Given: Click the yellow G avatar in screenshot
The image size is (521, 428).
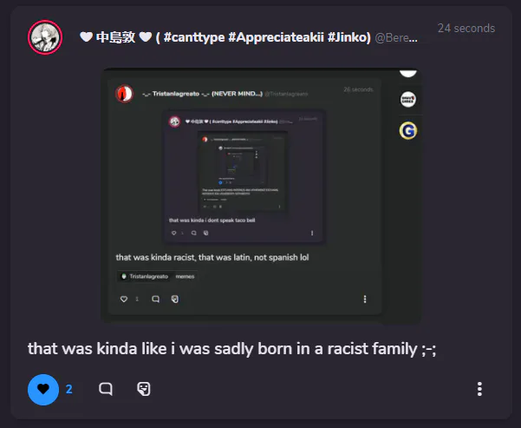Looking at the screenshot, I should tap(408, 131).
